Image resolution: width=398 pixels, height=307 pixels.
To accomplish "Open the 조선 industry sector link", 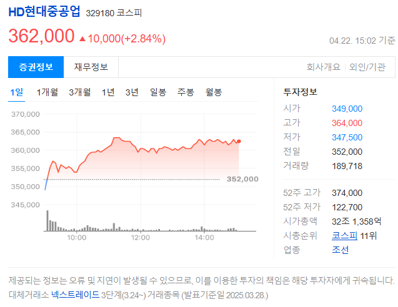I will point(340,250).
